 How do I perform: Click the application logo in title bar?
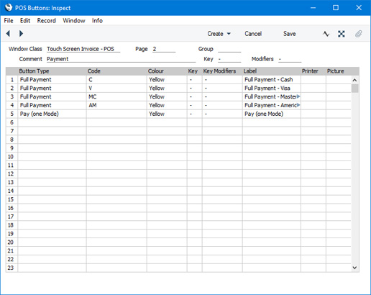coord(9,7)
